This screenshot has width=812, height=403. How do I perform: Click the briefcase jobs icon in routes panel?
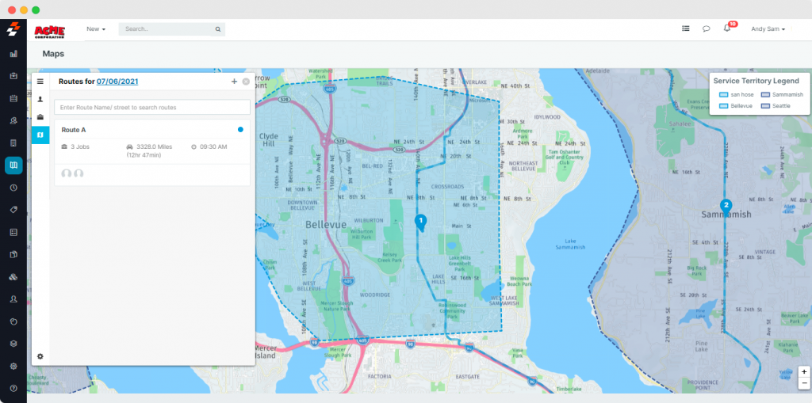[x=40, y=117]
